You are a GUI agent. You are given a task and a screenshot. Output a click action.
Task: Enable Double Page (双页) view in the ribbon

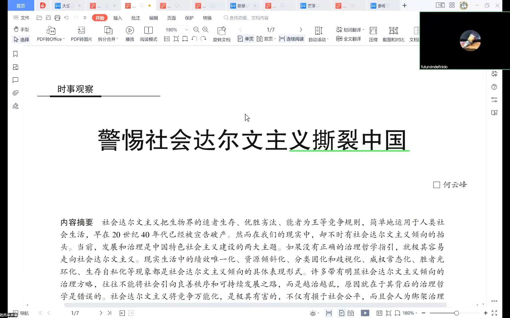tap(264, 39)
